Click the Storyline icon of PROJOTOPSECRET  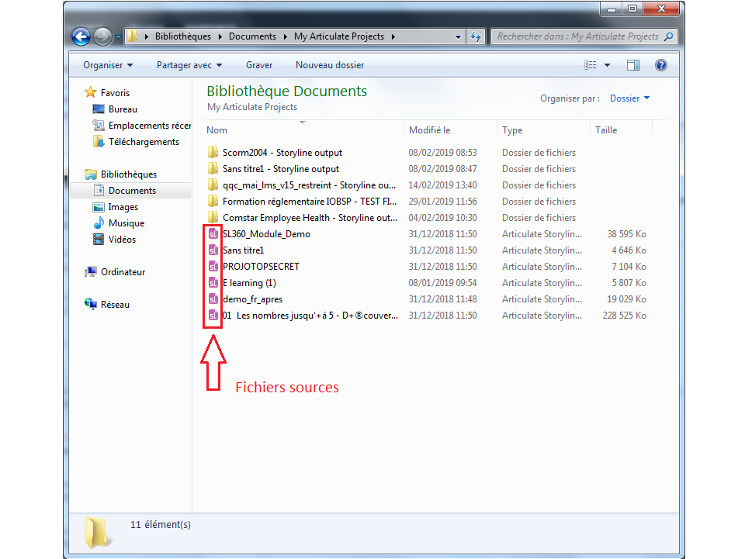tap(213, 266)
